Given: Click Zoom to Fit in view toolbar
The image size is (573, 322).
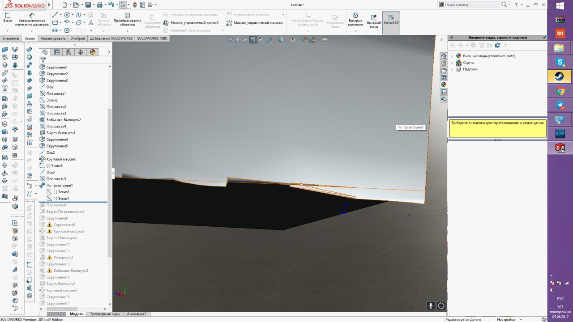Looking at the screenshot, I should pyautogui.click(x=230, y=40).
